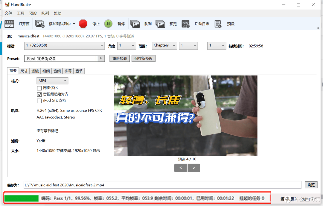Switch to the Chapters (章节) tab
Image resolution: width=323 pixels, height=206 pixels.
(79, 71)
